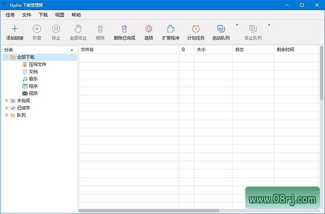The height and width of the screenshot is (214, 325).
Task: Collapse the 全部下载 tree node
Action: tap(7, 57)
